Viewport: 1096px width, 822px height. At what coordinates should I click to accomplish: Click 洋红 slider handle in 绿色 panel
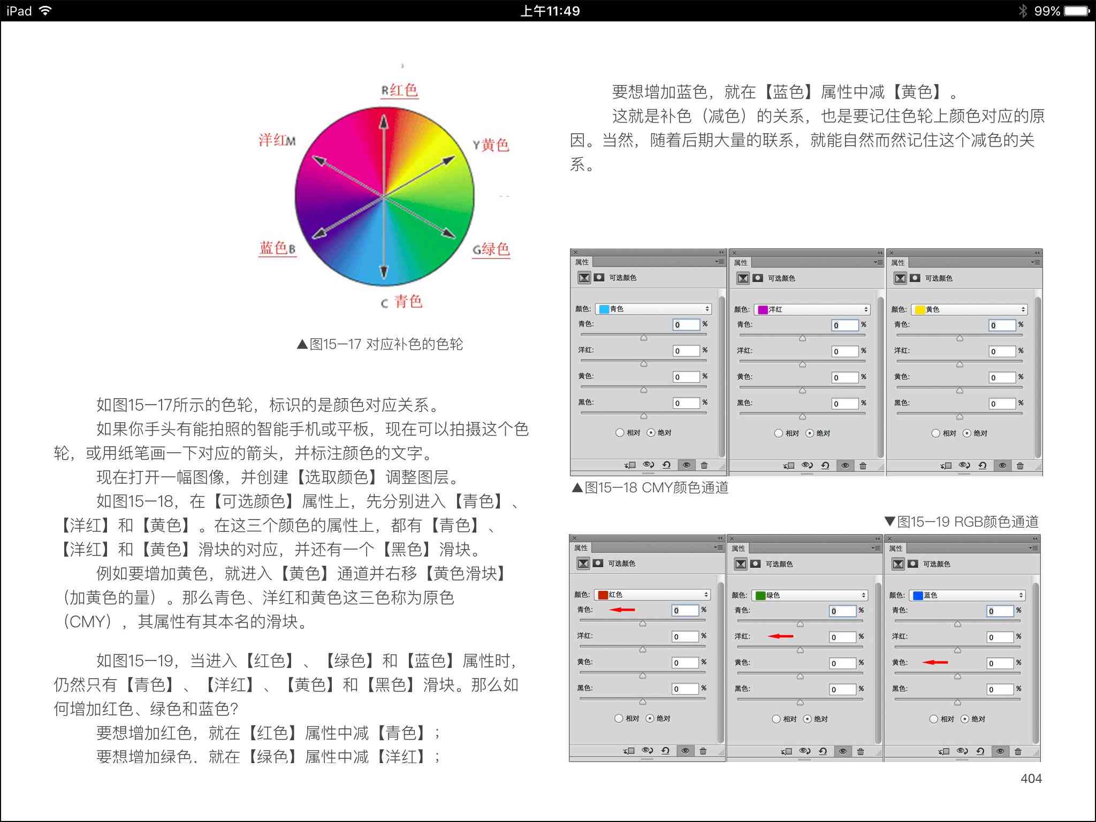pos(800,650)
